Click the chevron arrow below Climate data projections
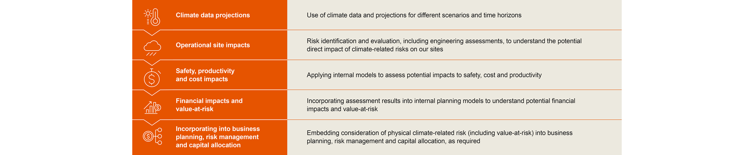Image resolution: width=754 pixels, height=155 pixels. coord(152,33)
